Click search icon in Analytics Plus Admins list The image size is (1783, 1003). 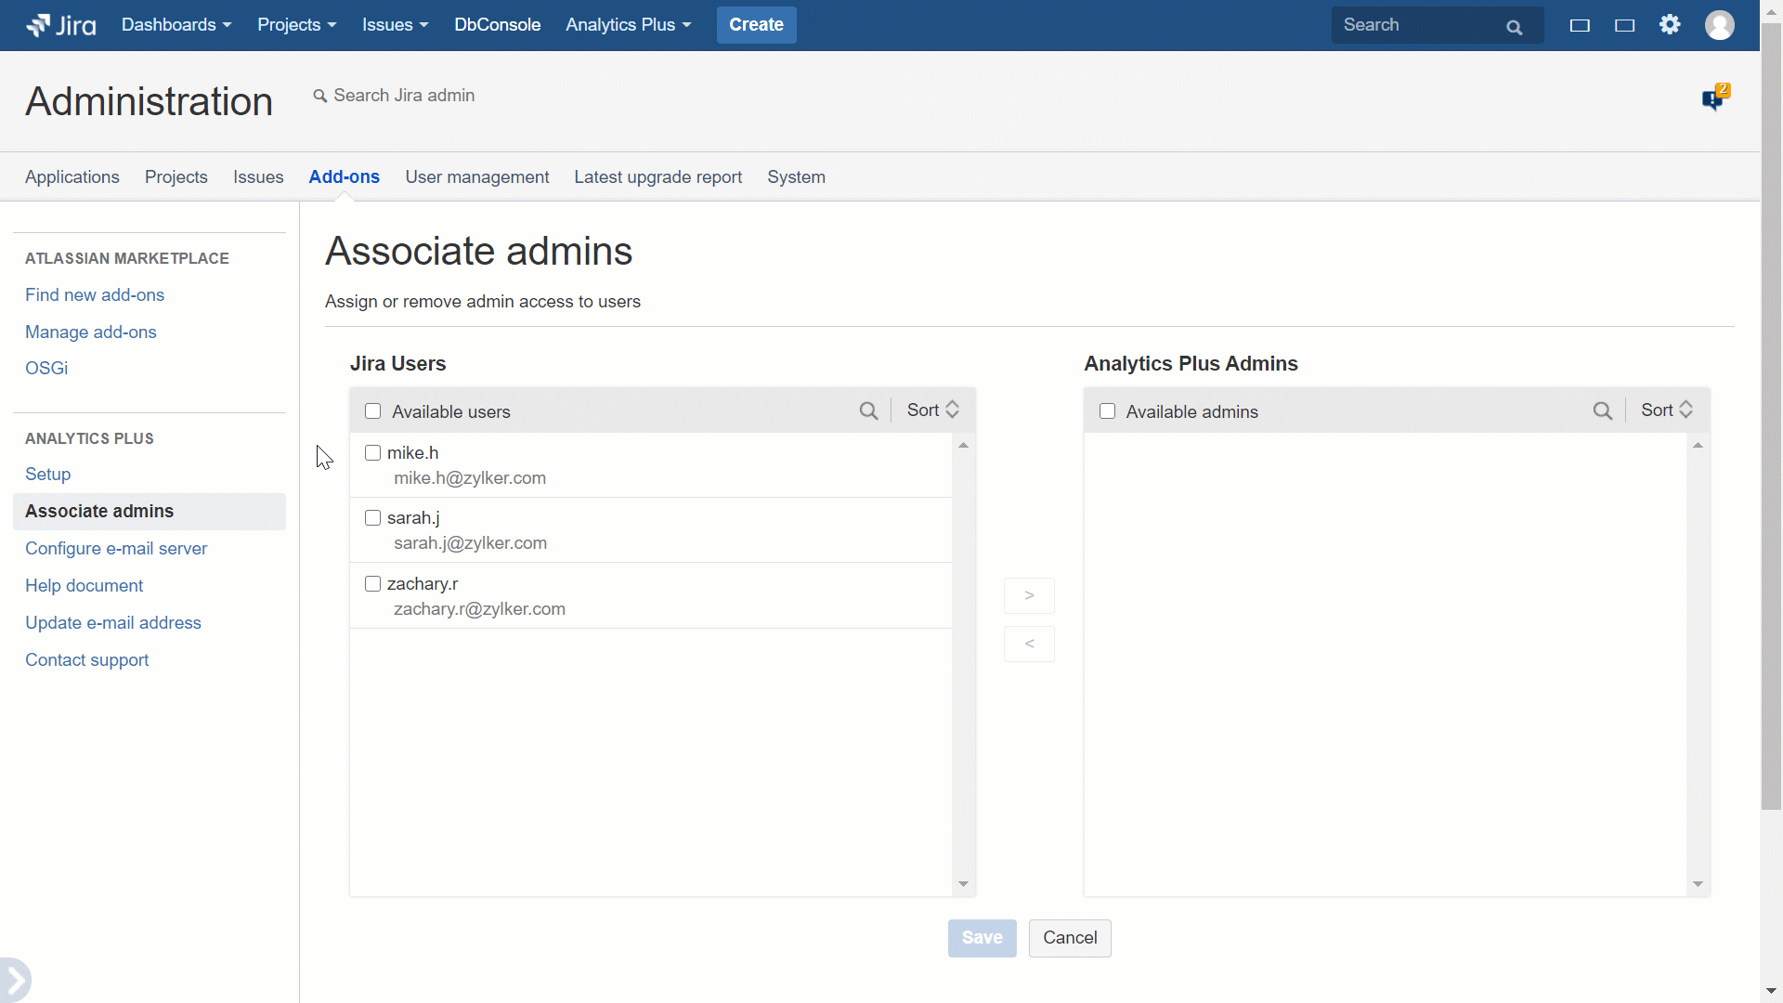coord(1602,411)
